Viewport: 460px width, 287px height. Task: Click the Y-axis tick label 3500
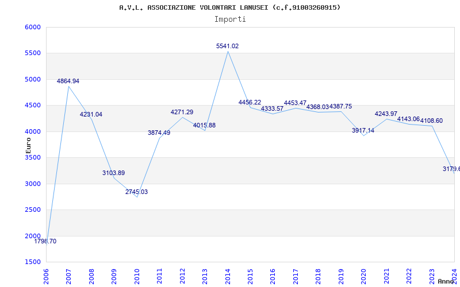(x=33, y=157)
